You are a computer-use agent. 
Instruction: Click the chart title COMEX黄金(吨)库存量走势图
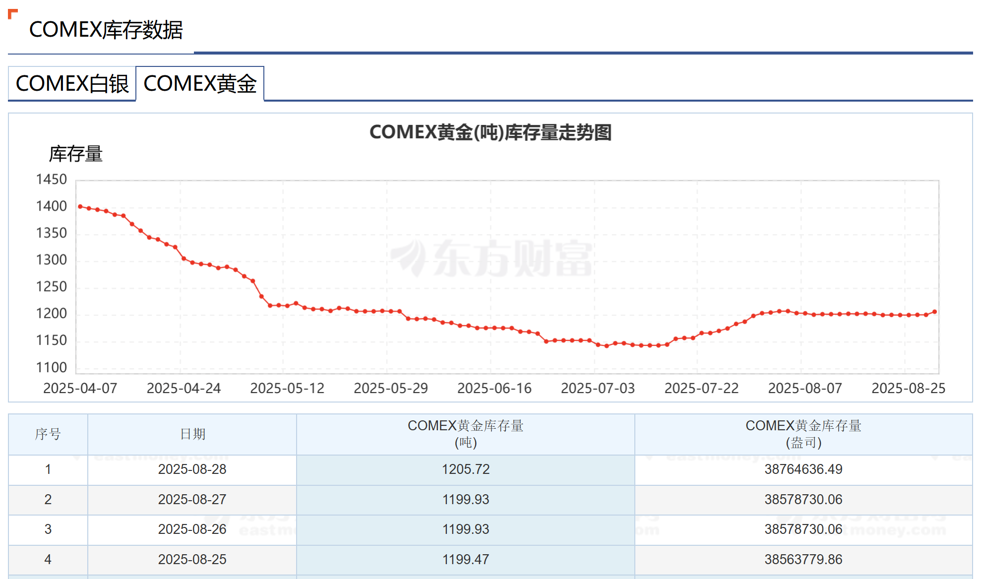[490, 132]
